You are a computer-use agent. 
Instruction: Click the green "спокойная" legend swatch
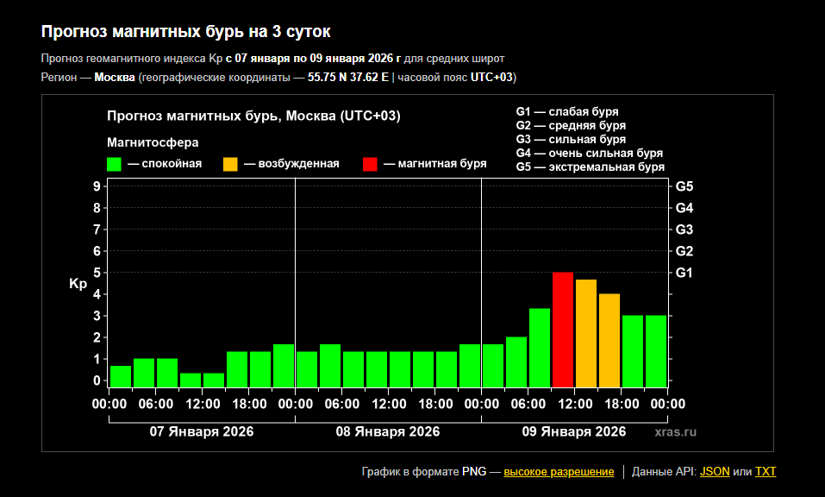(114, 164)
